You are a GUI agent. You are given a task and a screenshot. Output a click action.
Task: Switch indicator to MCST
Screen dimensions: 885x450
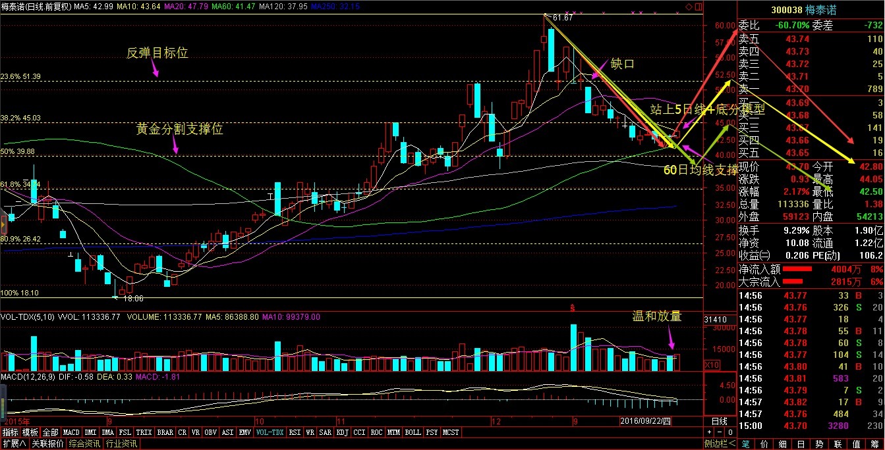(451, 432)
